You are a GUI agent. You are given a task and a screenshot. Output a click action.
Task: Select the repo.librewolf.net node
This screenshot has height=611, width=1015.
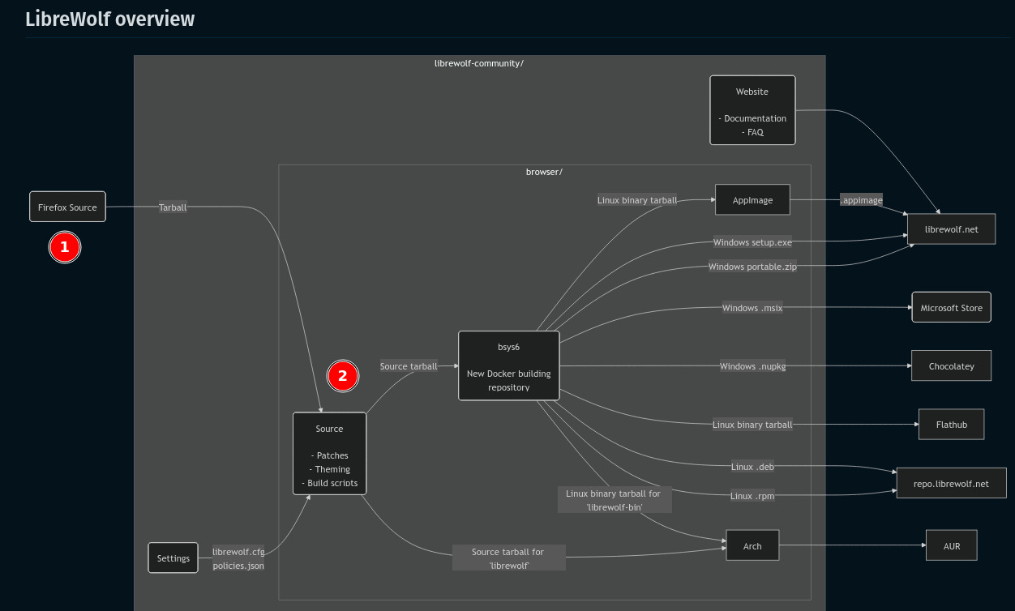[x=951, y=484]
